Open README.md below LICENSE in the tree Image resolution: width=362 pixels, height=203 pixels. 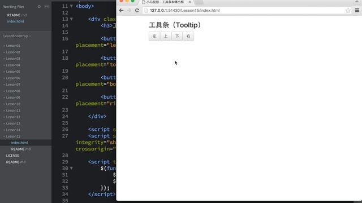pos(16,162)
